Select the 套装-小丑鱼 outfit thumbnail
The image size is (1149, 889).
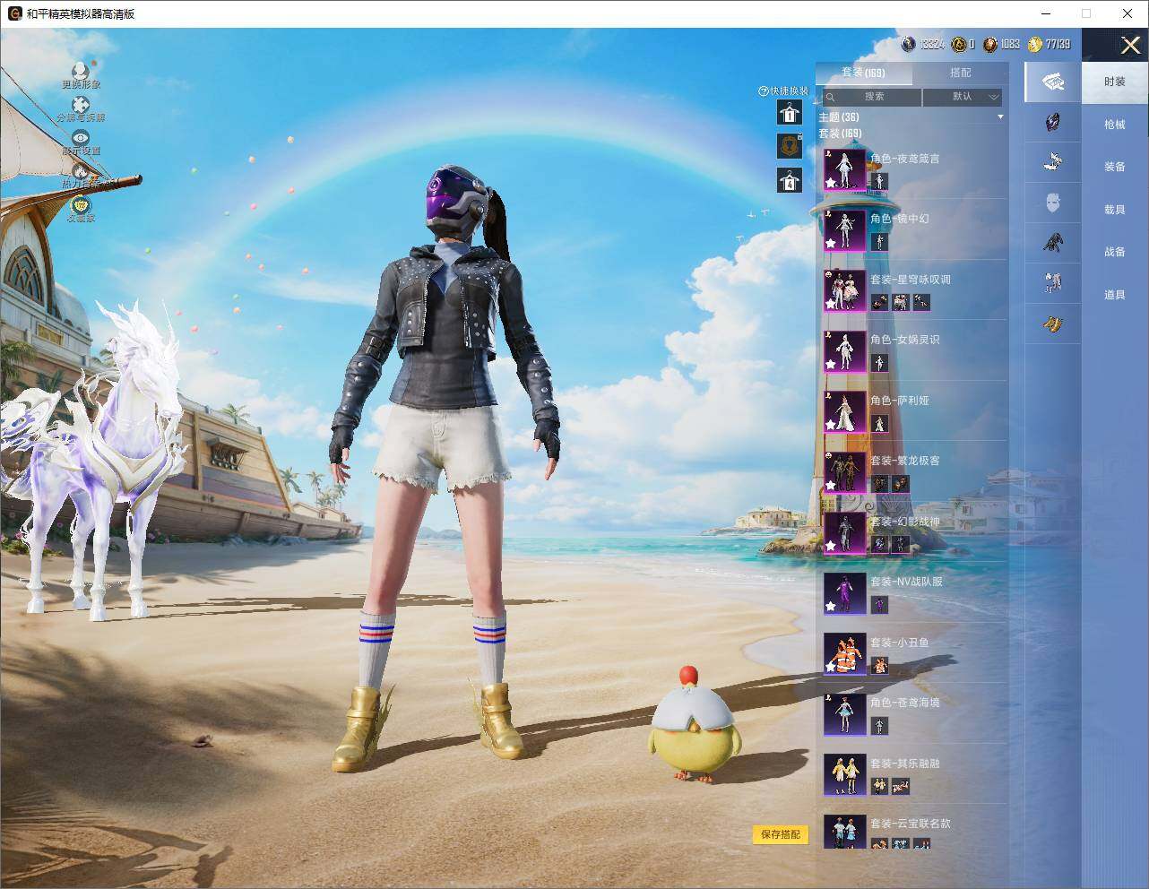[x=844, y=654]
